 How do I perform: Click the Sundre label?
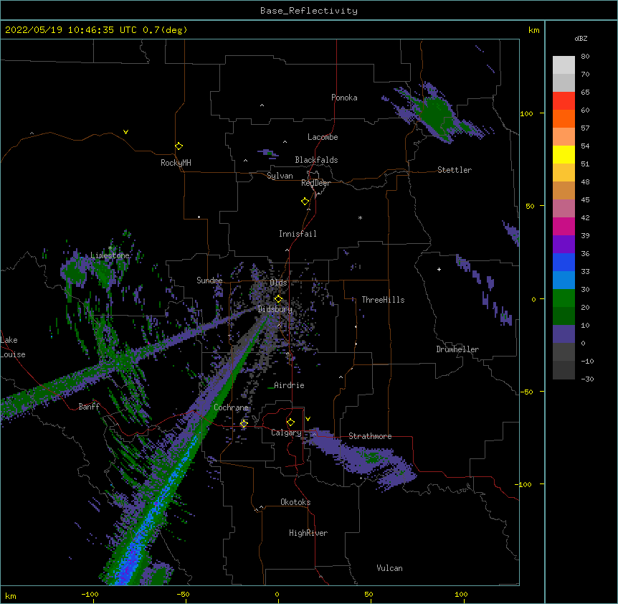(209, 280)
